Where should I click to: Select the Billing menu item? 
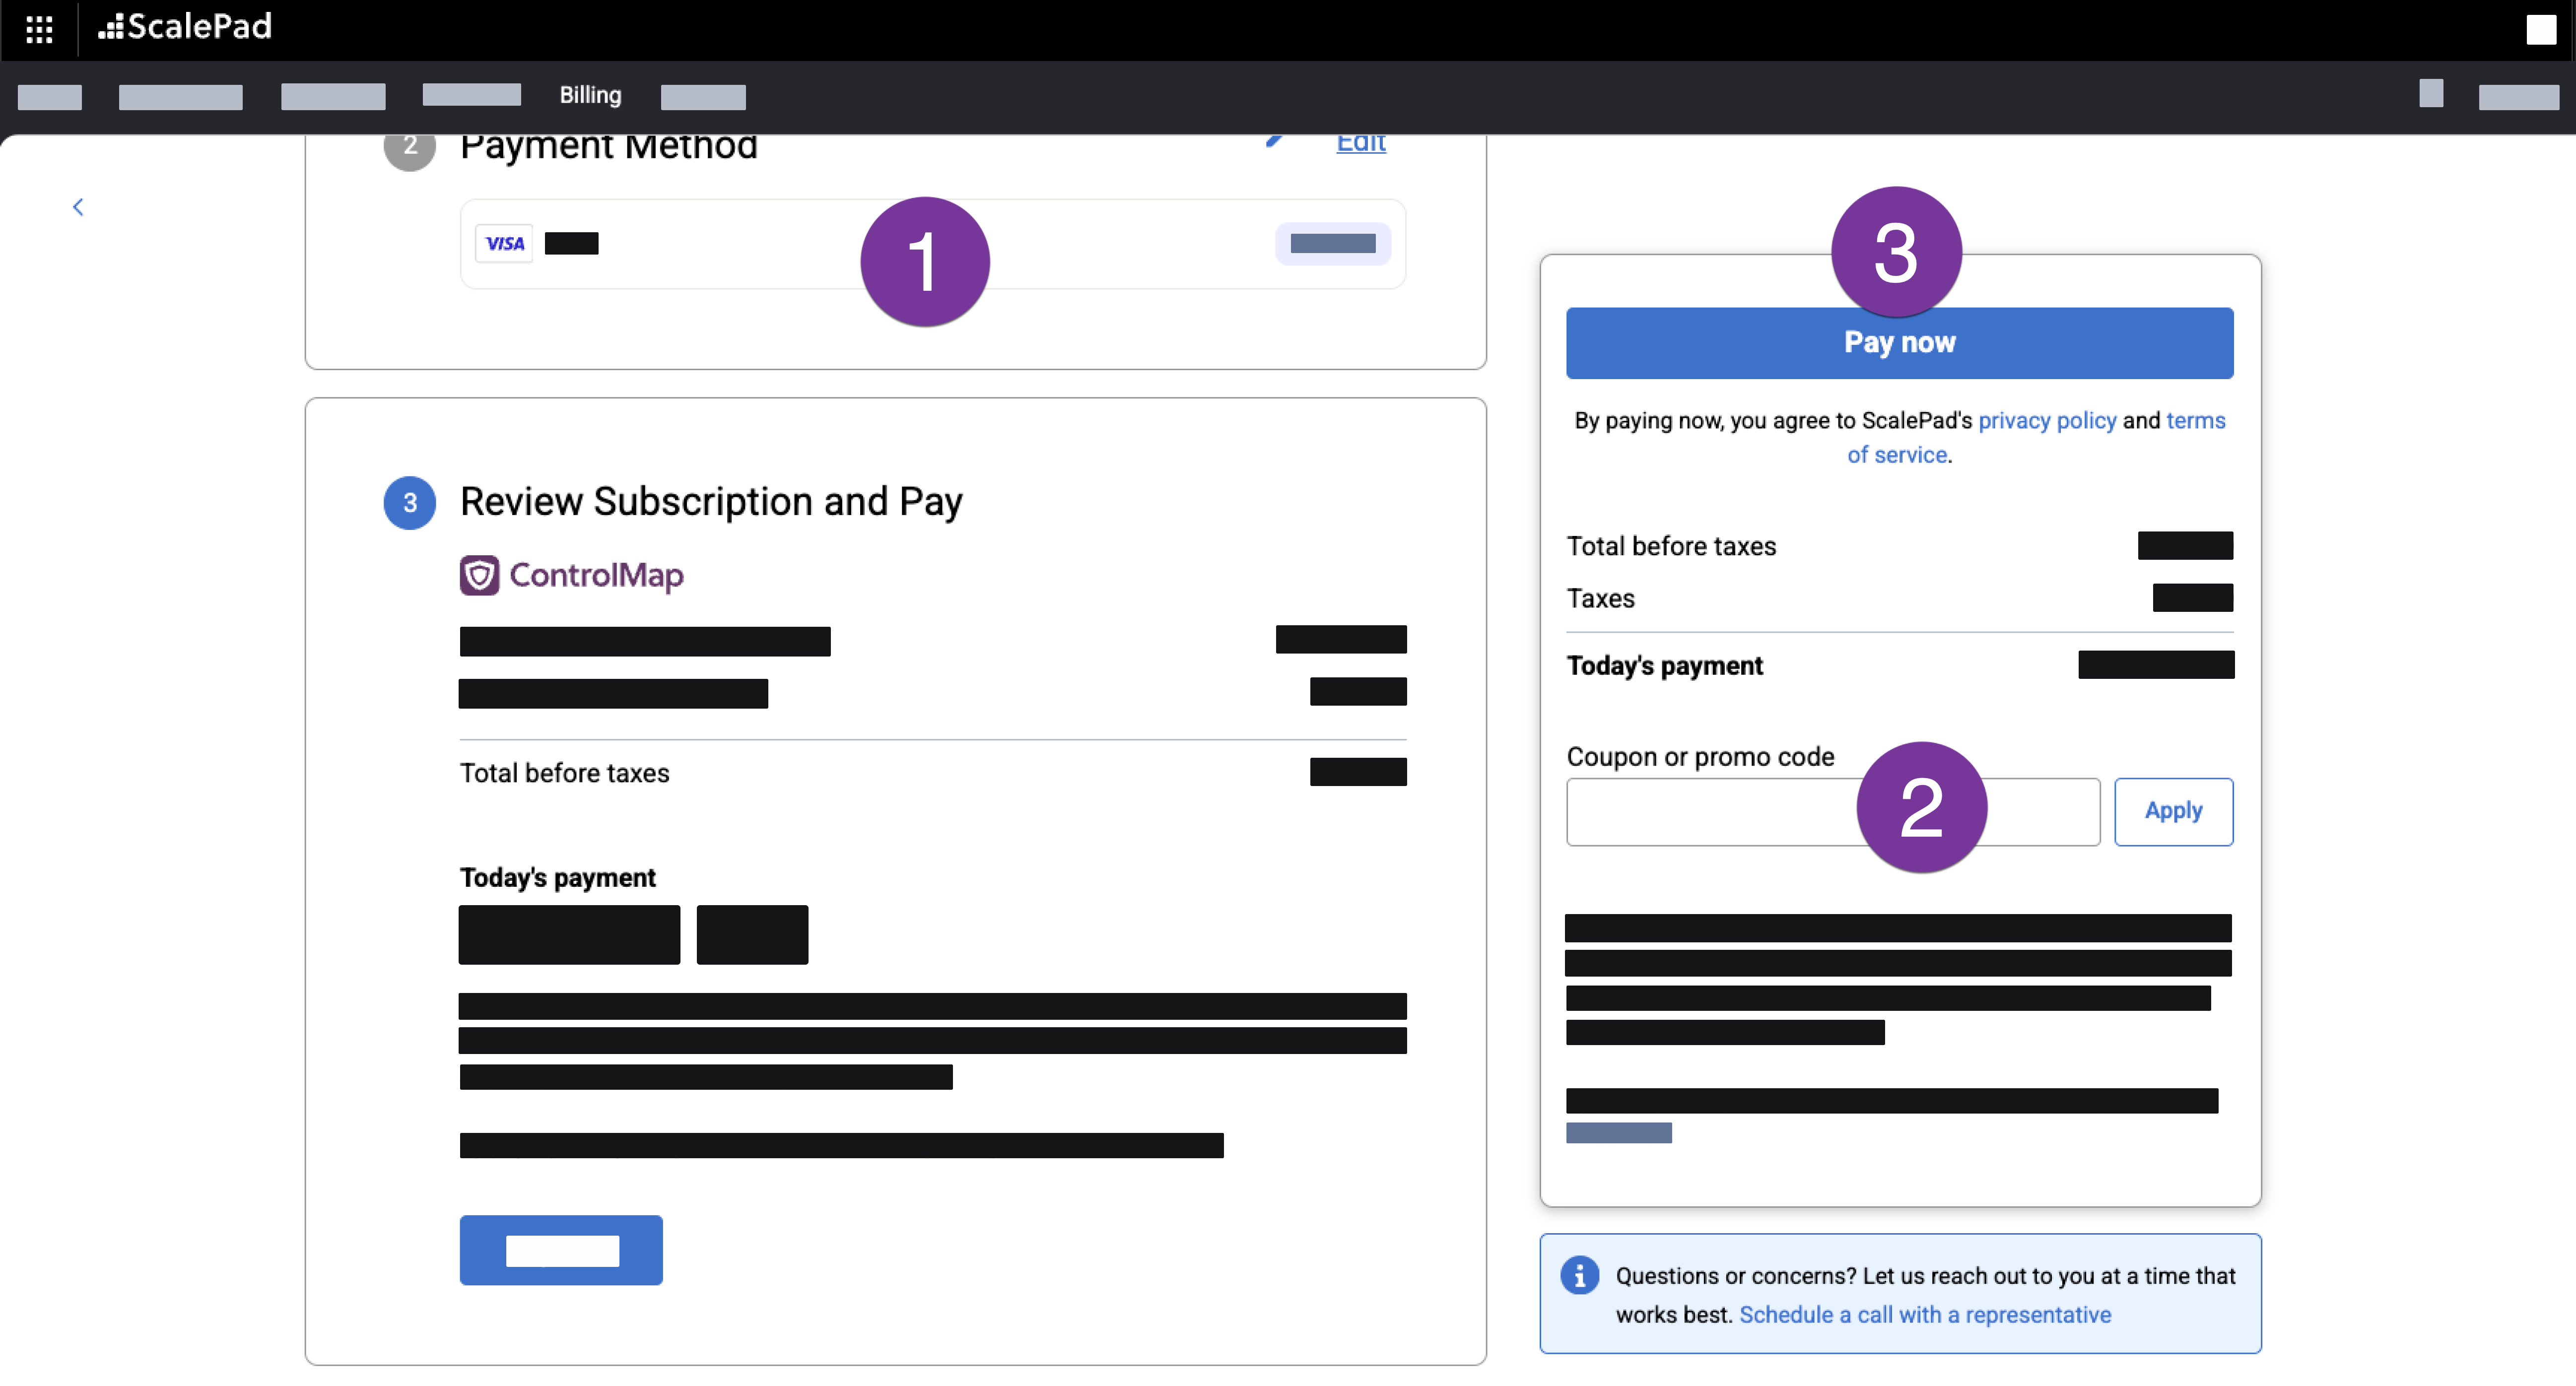590,95
